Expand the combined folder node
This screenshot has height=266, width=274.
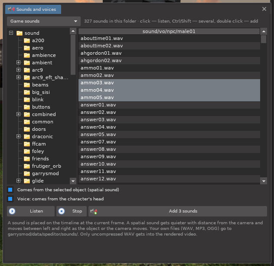tap(18, 114)
